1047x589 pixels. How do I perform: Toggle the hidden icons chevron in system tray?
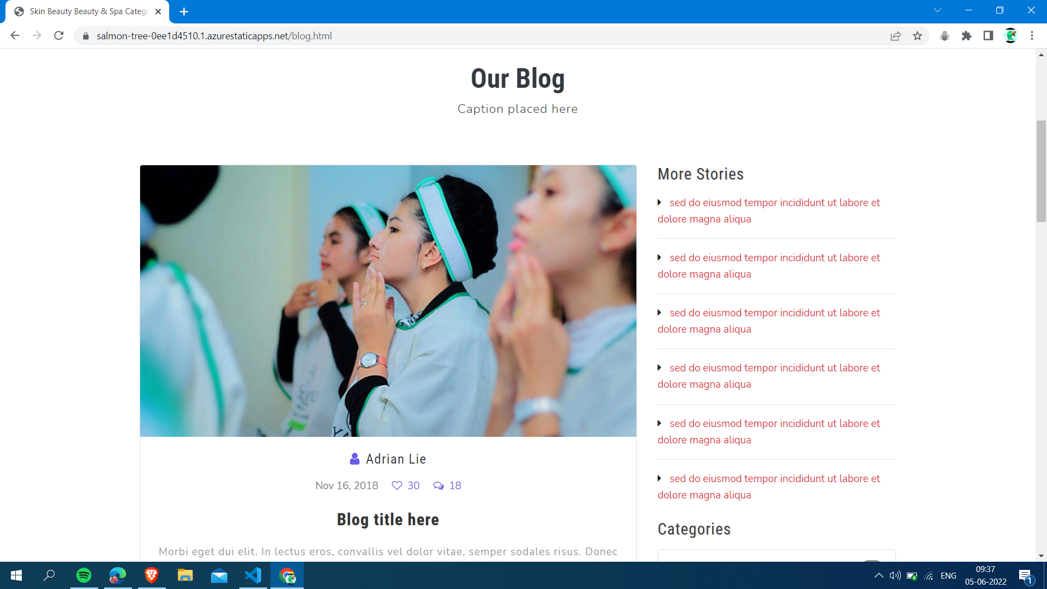[x=878, y=575]
